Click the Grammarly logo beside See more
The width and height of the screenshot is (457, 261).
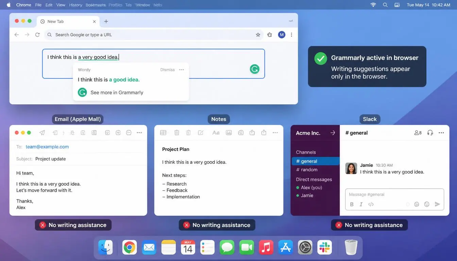click(x=82, y=92)
